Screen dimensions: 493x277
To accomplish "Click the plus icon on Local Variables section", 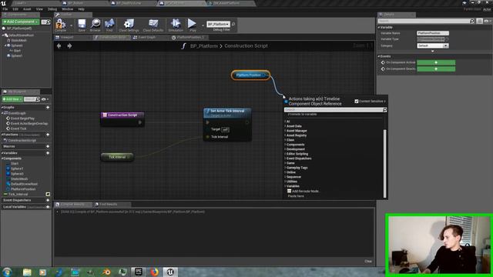I will [x=48, y=207].
